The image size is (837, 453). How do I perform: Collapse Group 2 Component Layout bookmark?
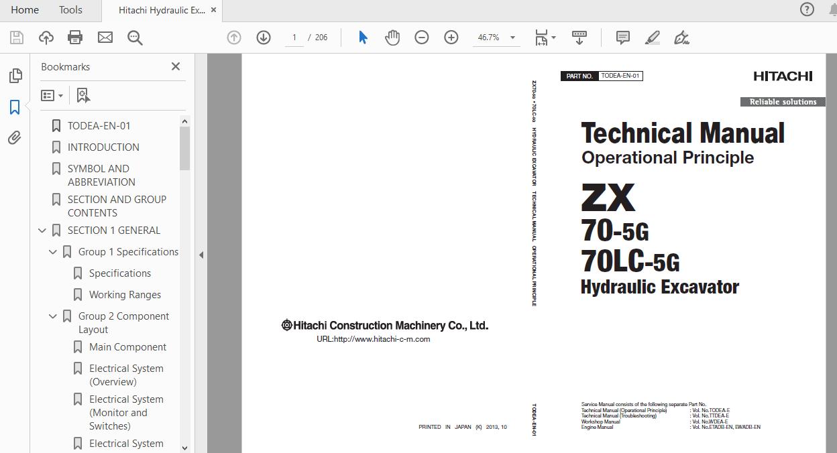[53, 316]
